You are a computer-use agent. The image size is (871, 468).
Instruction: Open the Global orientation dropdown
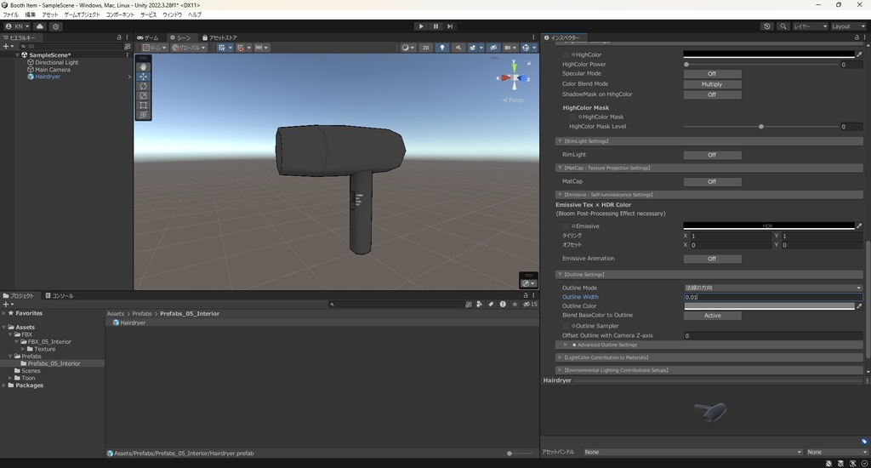189,48
